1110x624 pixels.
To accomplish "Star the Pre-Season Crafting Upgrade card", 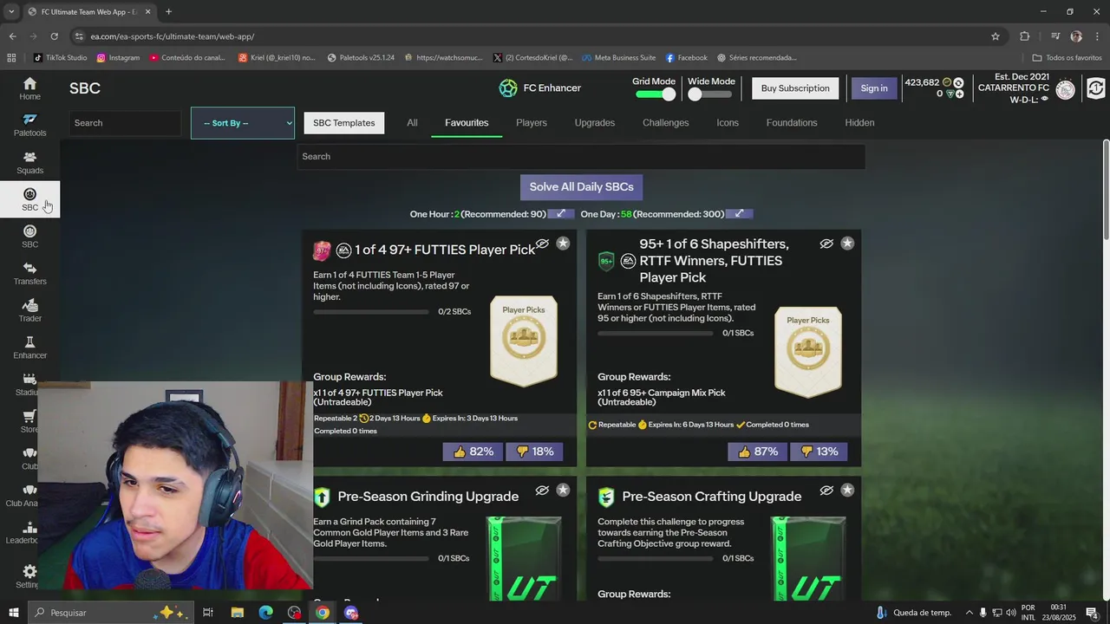I will 847,490.
